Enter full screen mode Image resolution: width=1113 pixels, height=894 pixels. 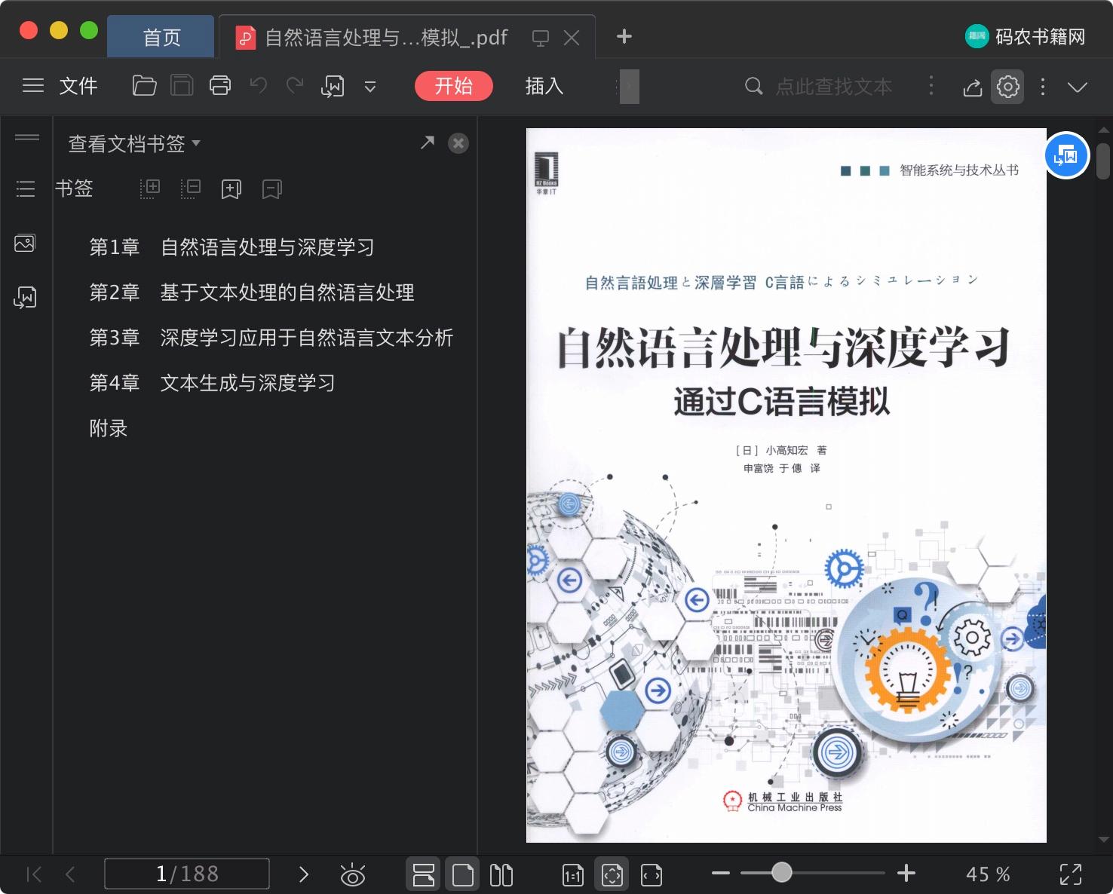click(1071, 874)
